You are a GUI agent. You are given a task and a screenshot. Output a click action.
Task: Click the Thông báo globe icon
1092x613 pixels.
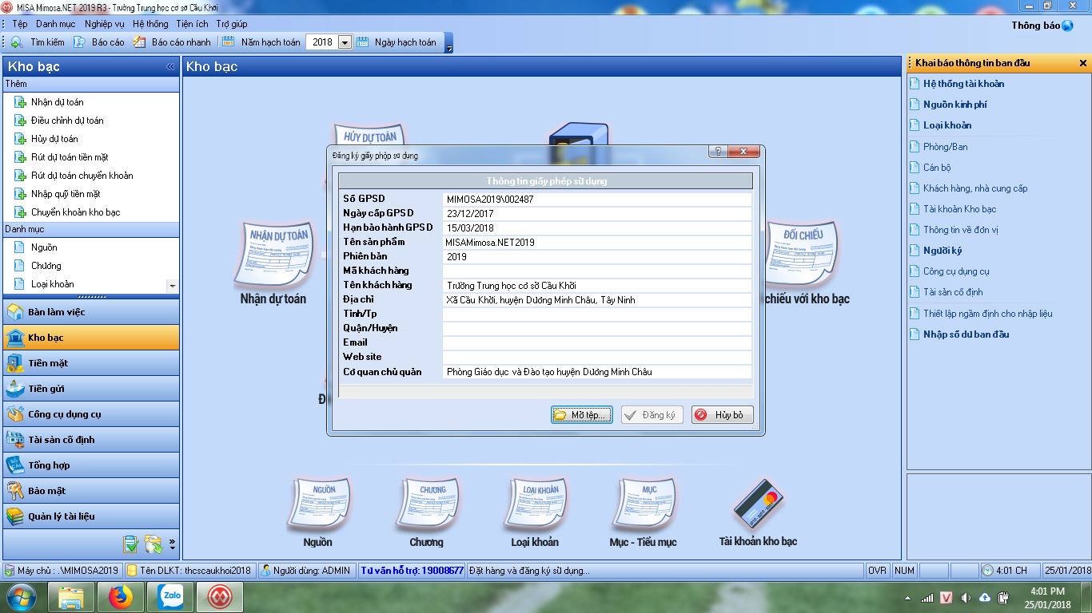coord(1067,26)
